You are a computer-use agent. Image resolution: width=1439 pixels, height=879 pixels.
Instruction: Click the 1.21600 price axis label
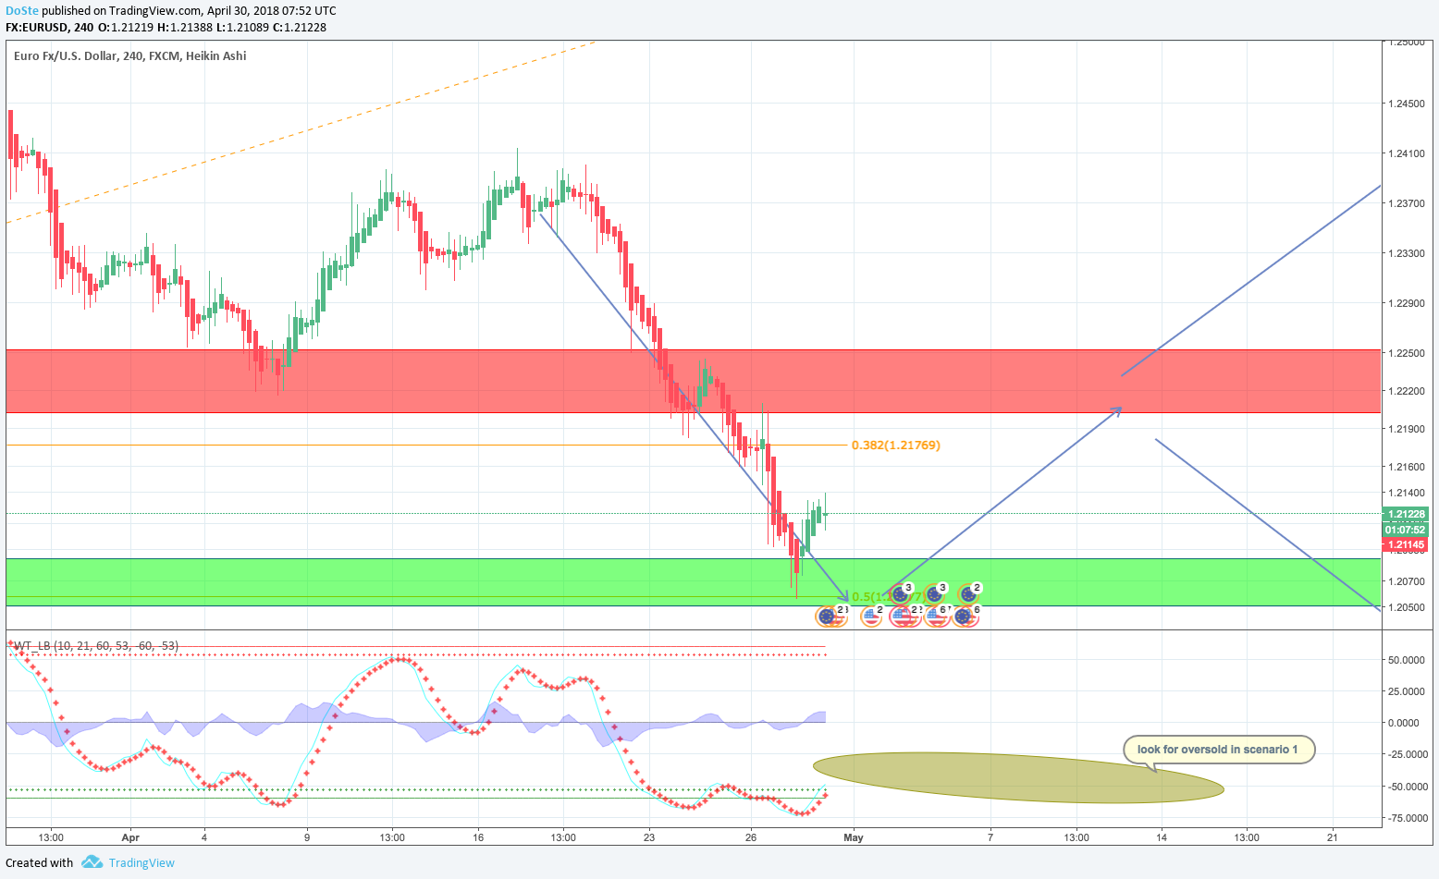tap(1407, 467)
